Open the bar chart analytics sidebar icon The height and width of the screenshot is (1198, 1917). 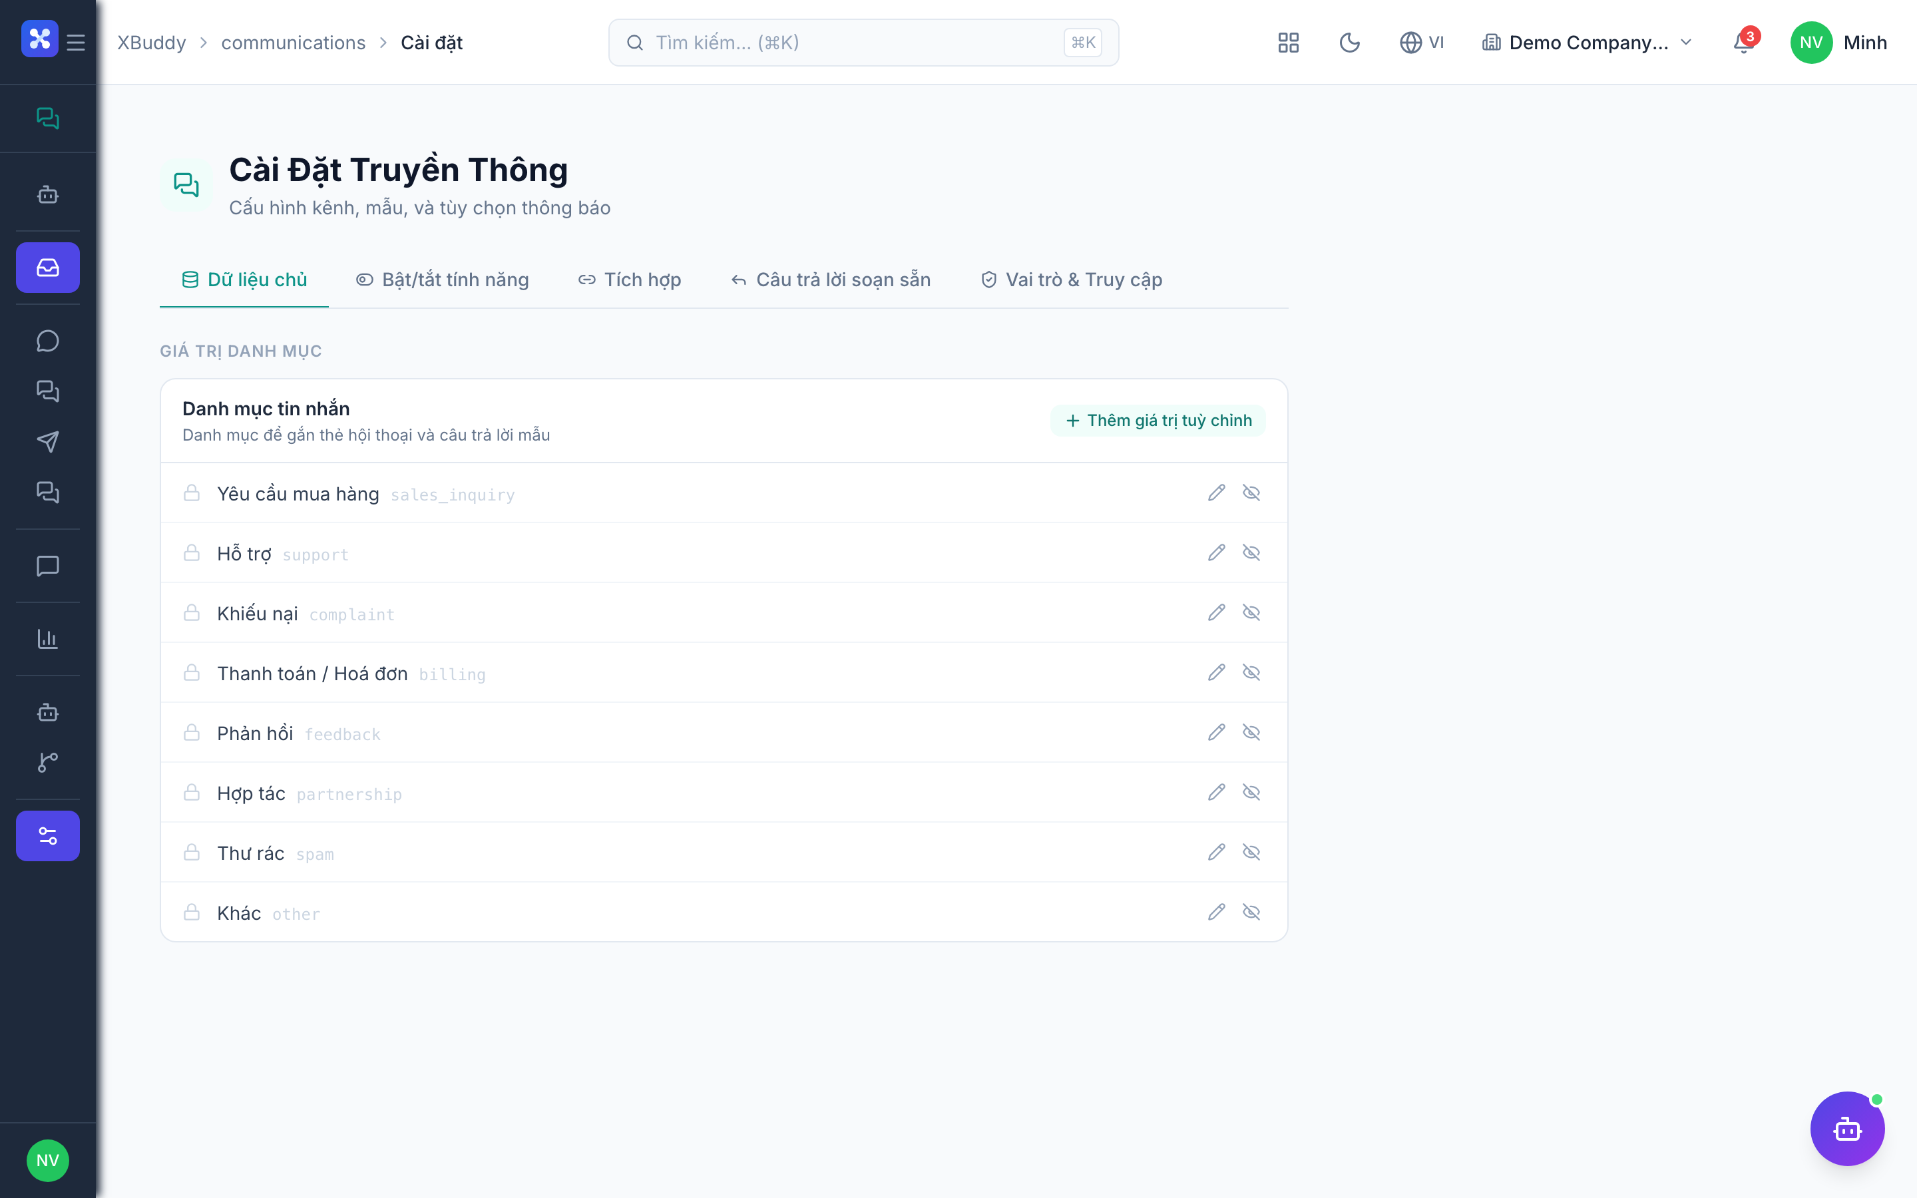(x=47, y=639)
